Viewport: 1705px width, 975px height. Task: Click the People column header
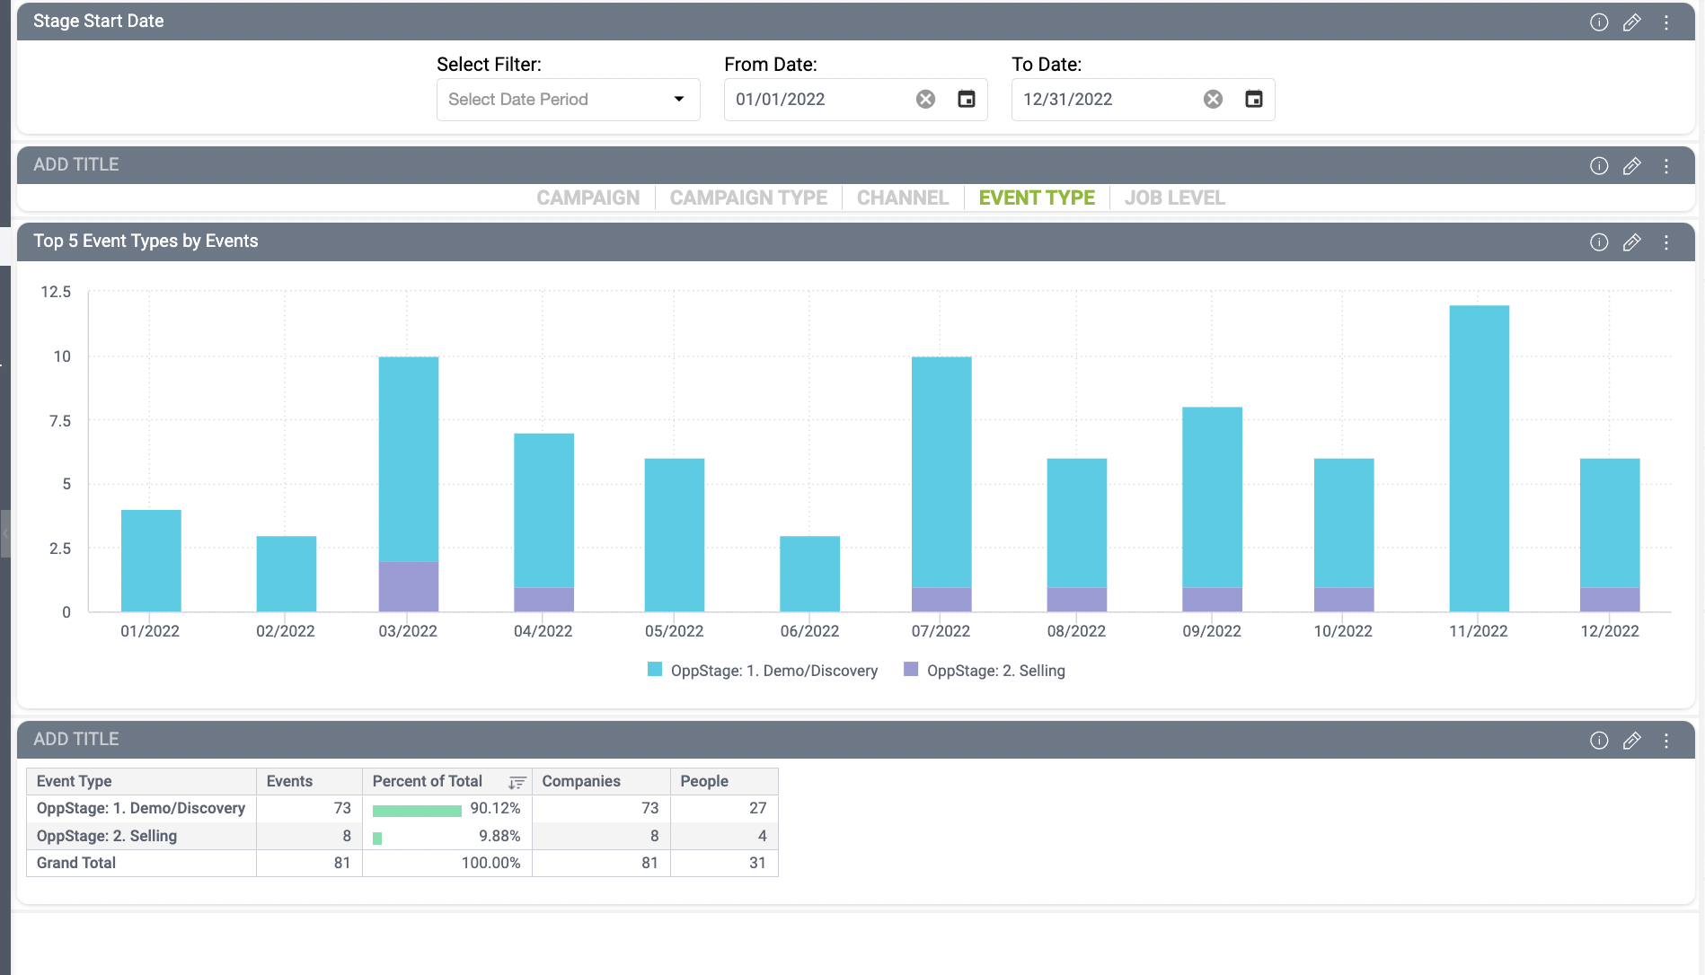pyautogui.click(x=724, y=781)
